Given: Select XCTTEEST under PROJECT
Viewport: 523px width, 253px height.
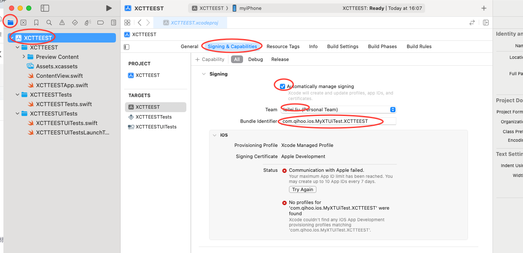Looking at the screenshot, I should coord(144,75).
